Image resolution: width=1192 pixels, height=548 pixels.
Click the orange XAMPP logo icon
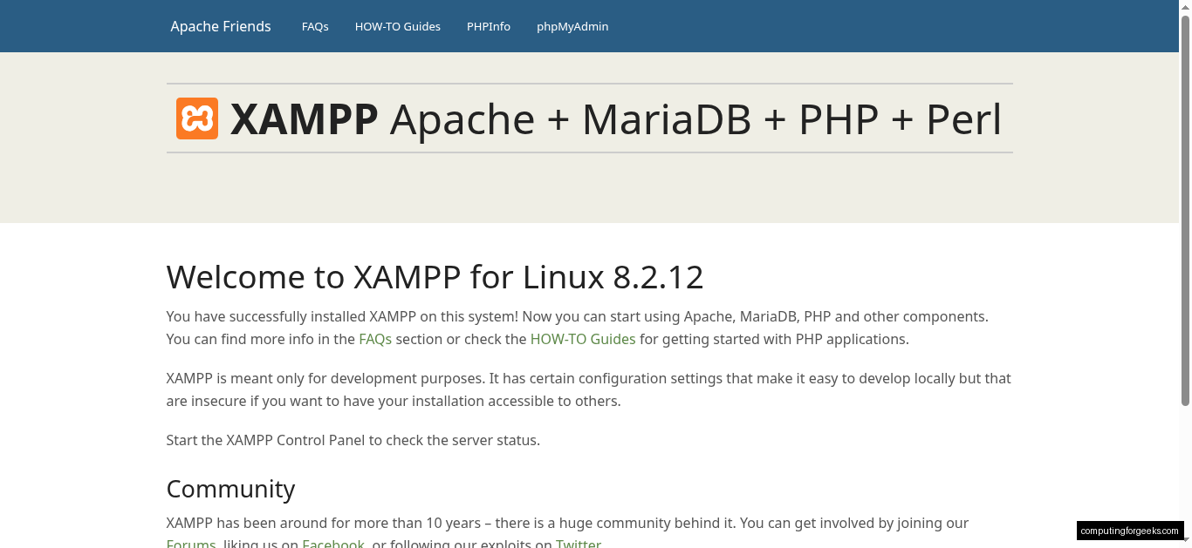[x=196, y=118]
